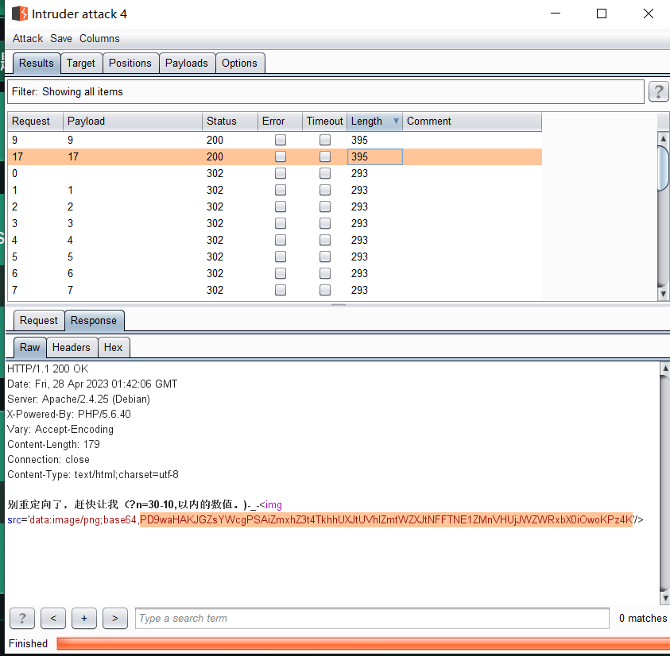The height and width of the screenshot is (656, 670).
Task: Click the plus search options button
Action: [83, 618]
